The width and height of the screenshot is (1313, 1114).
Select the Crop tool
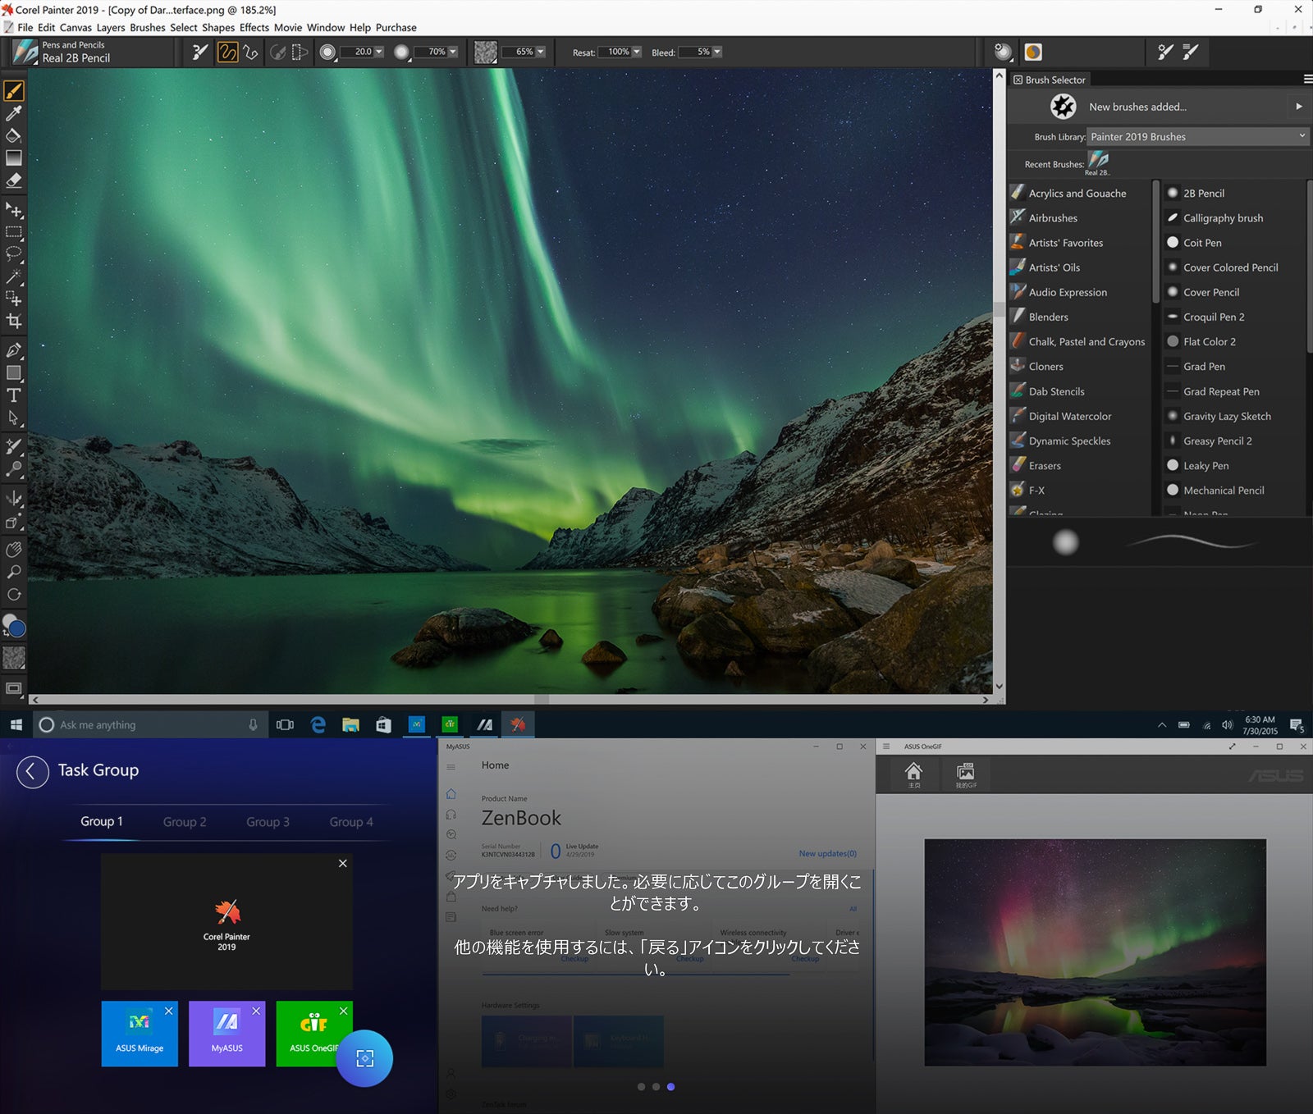tap(14, 321)
